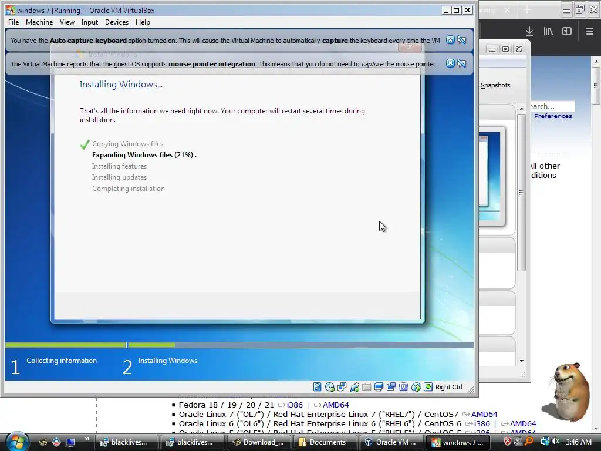Toggle the Firefox sidebar icon
This screenshot has height=451, width=601.
567,31
